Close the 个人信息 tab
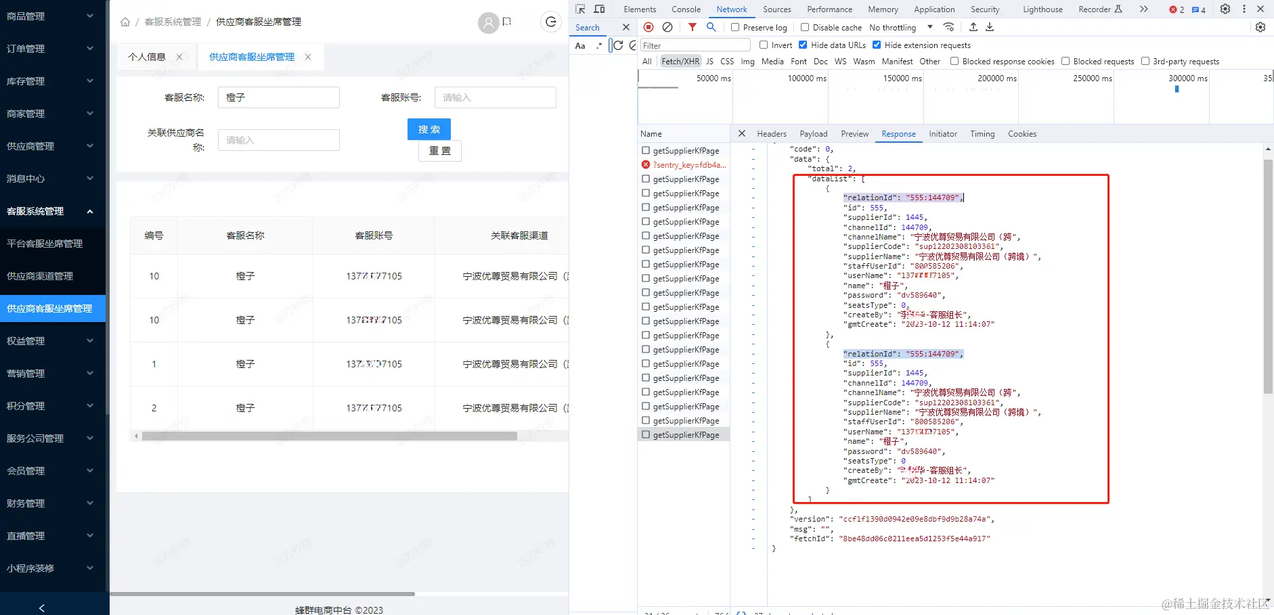 coord(179,57)
